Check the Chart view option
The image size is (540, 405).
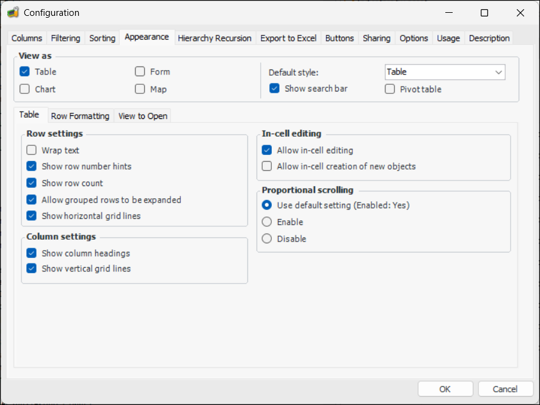pos(25,89)
